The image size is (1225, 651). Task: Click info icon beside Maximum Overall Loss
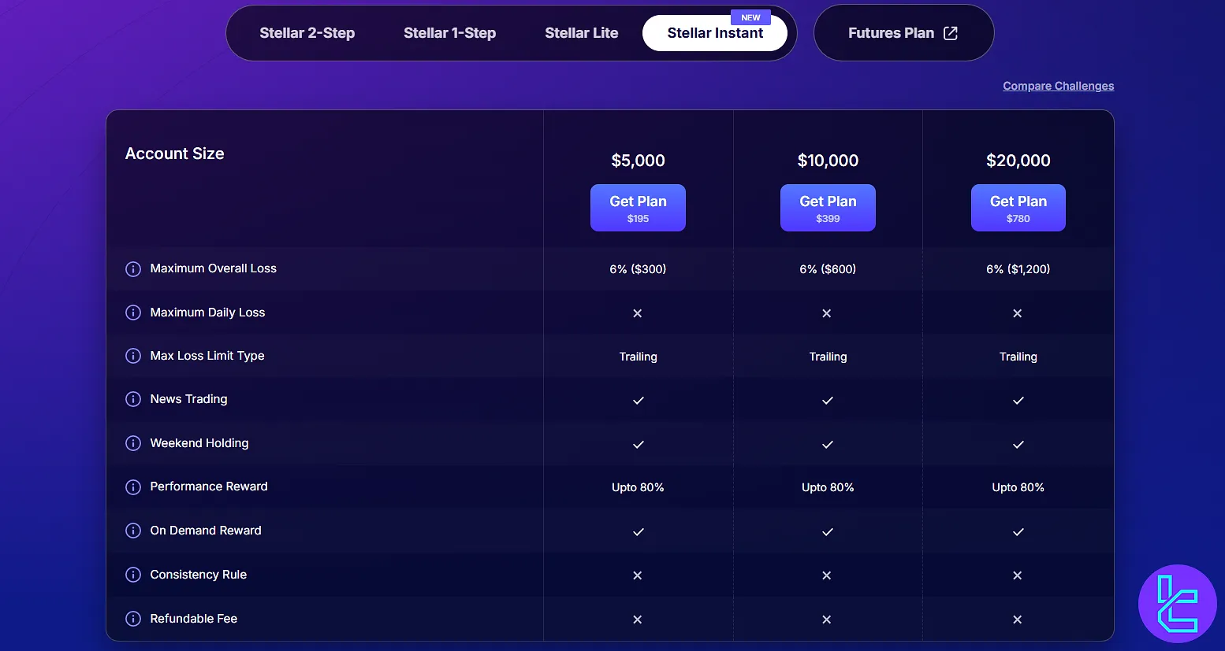coord(133,269)
